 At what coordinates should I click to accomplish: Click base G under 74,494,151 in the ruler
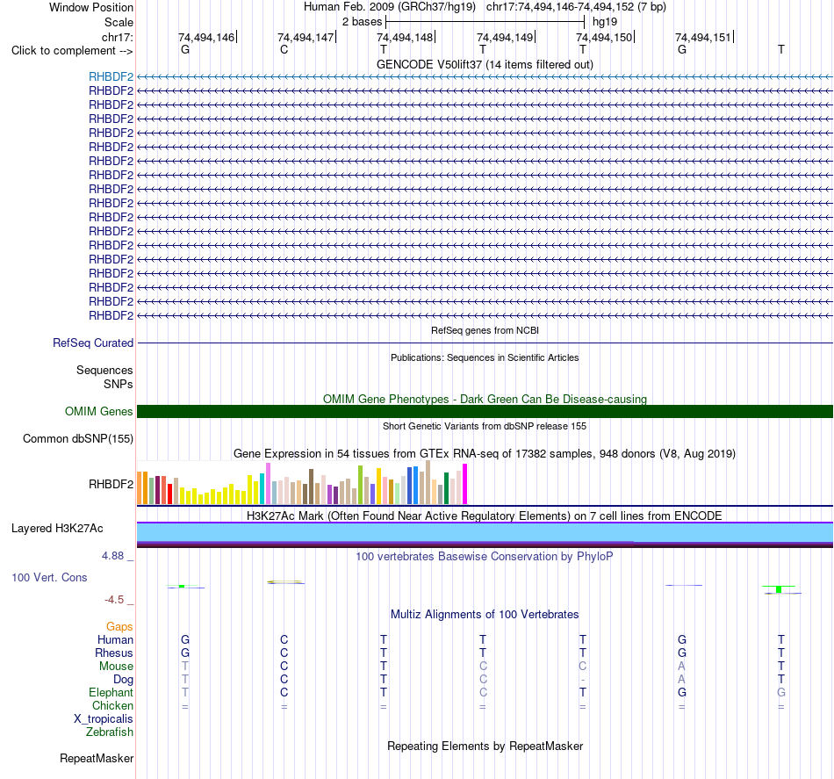(x=682, y=49)
